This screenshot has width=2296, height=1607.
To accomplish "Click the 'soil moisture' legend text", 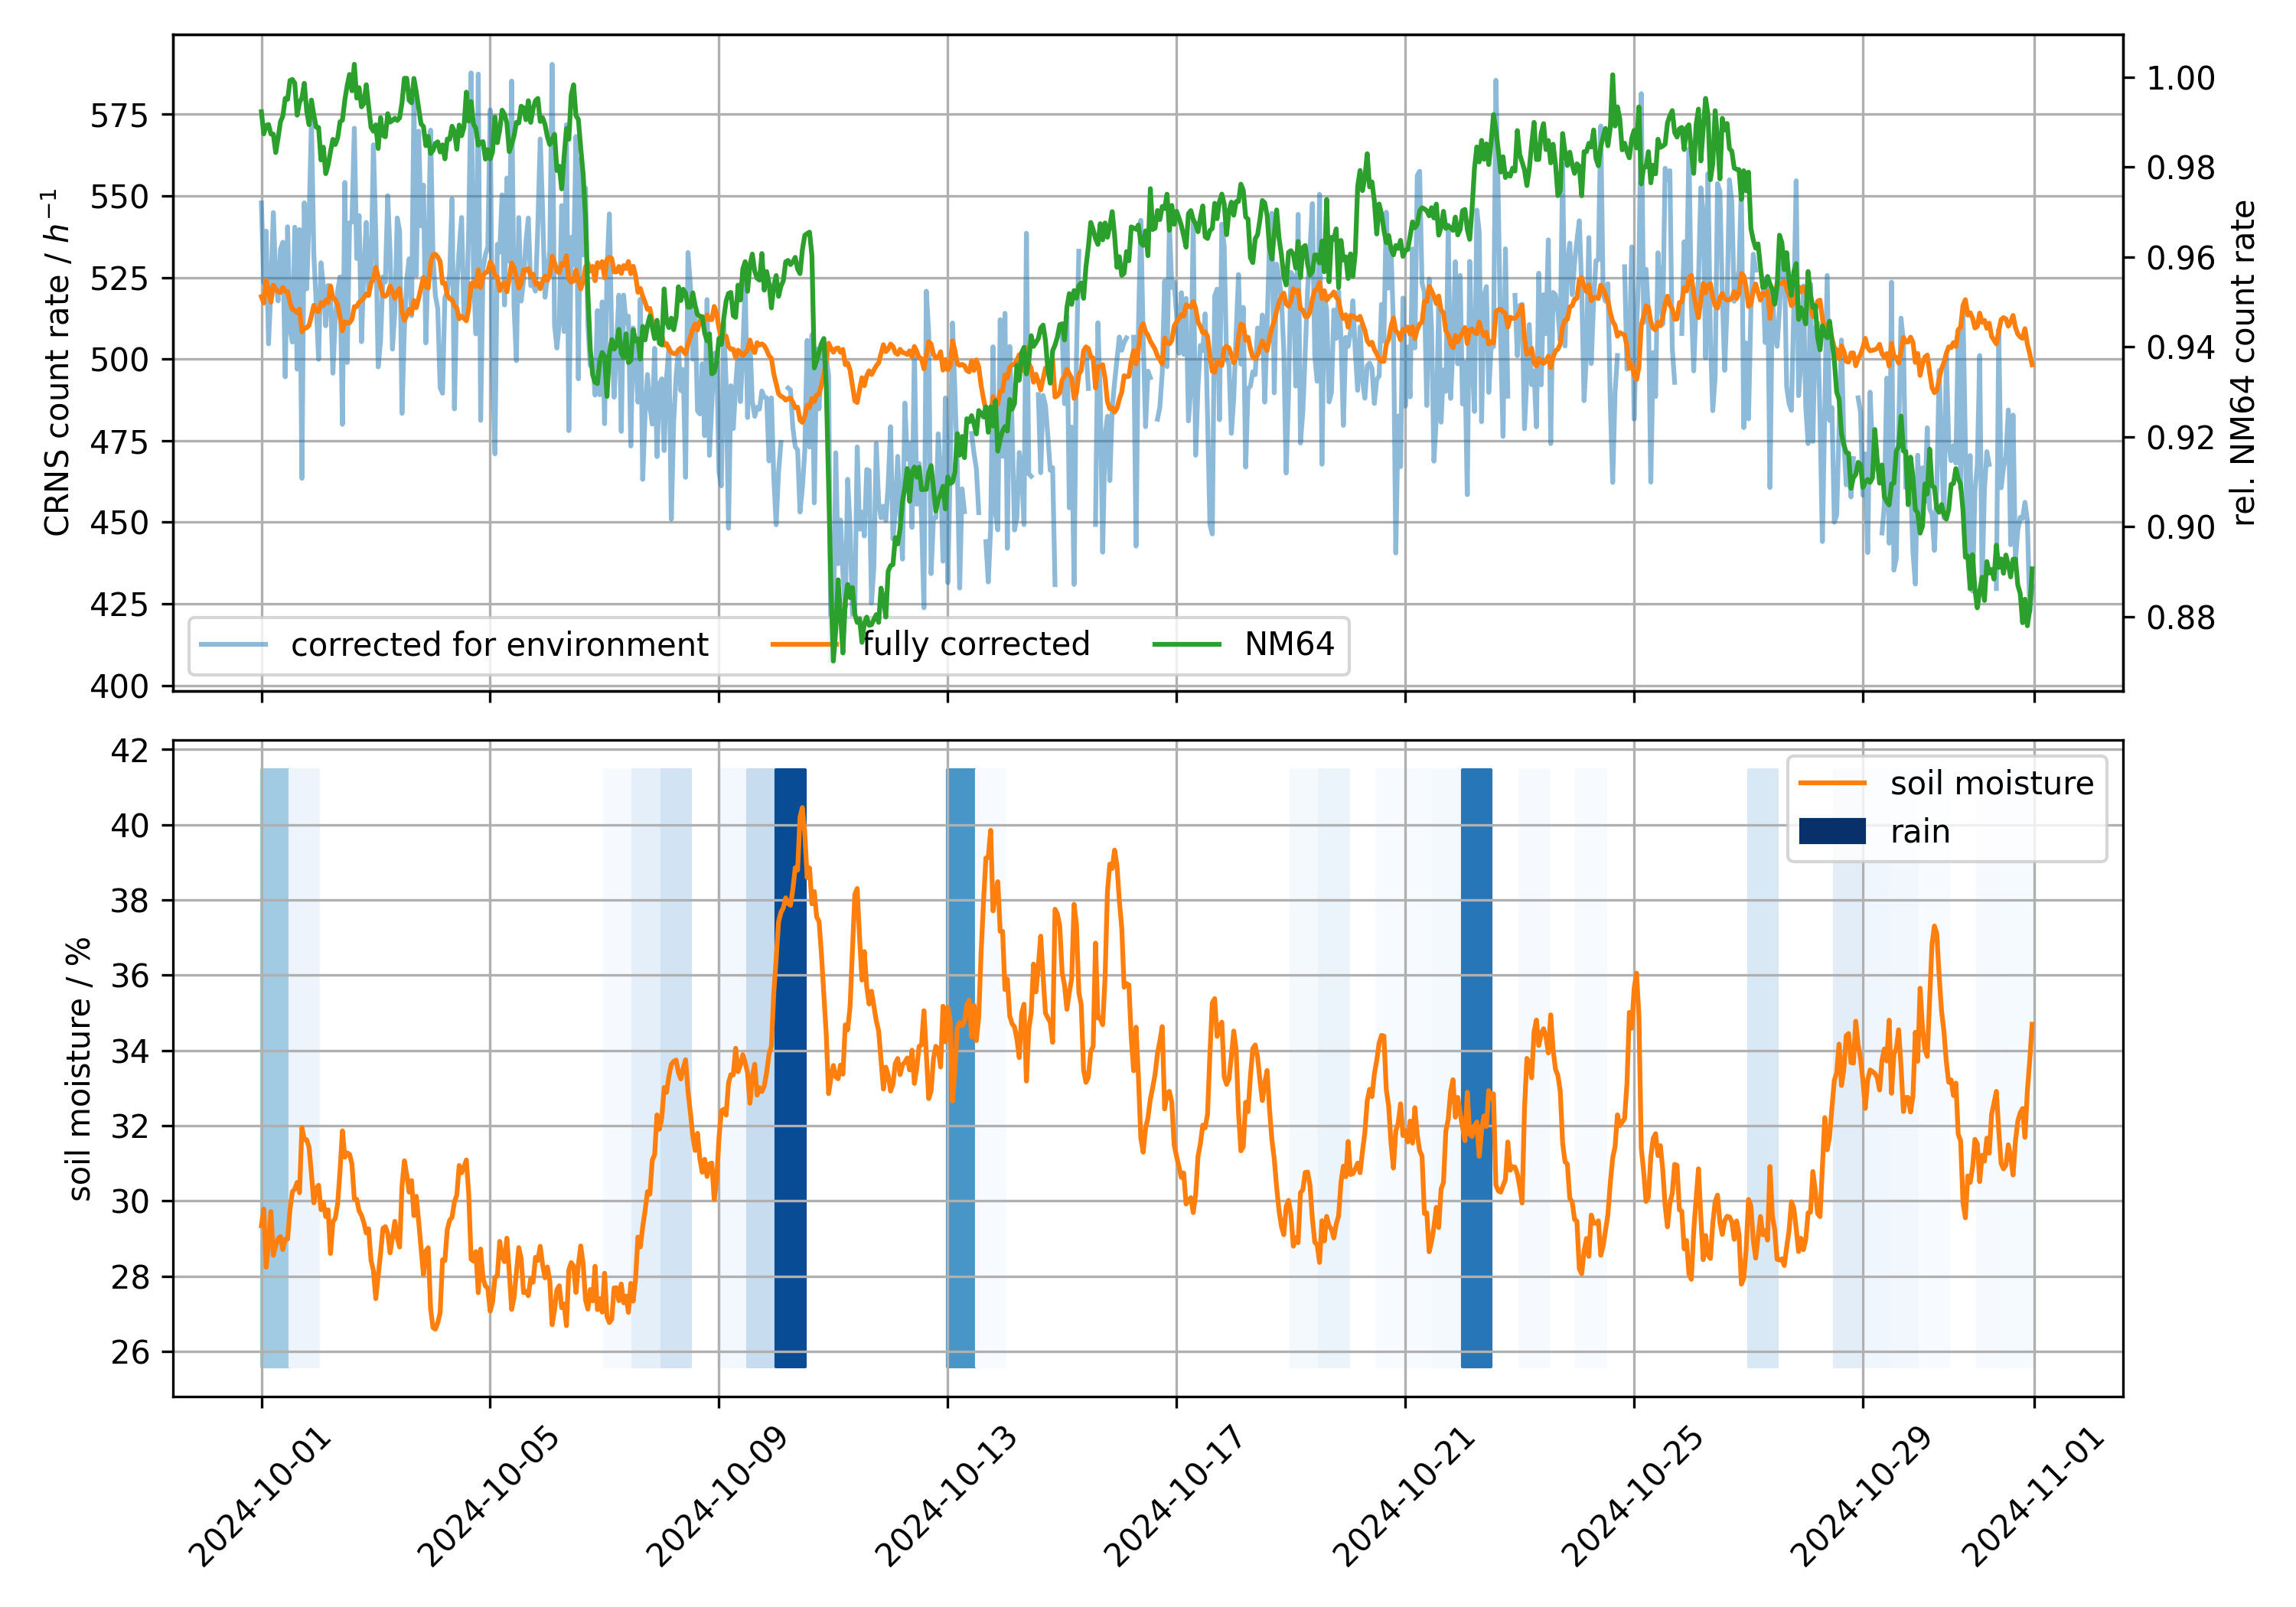I will click(x=1991, y=783).
